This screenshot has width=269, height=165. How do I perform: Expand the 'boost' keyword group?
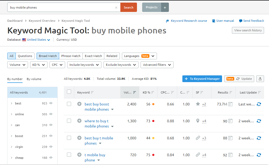point(12,136)
